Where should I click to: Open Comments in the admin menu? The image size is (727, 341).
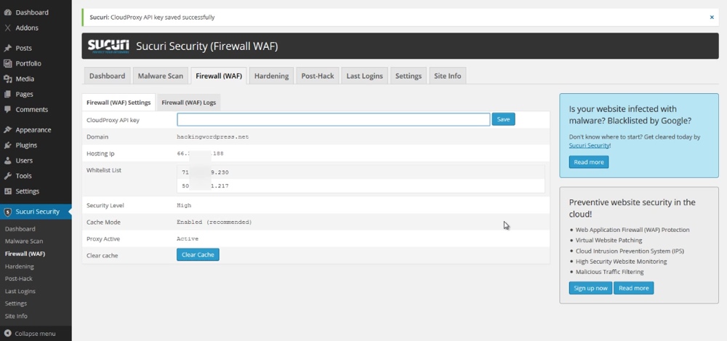point(31,110)
